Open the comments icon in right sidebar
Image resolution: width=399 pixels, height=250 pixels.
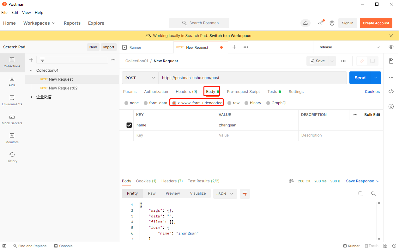coord(391,76)
